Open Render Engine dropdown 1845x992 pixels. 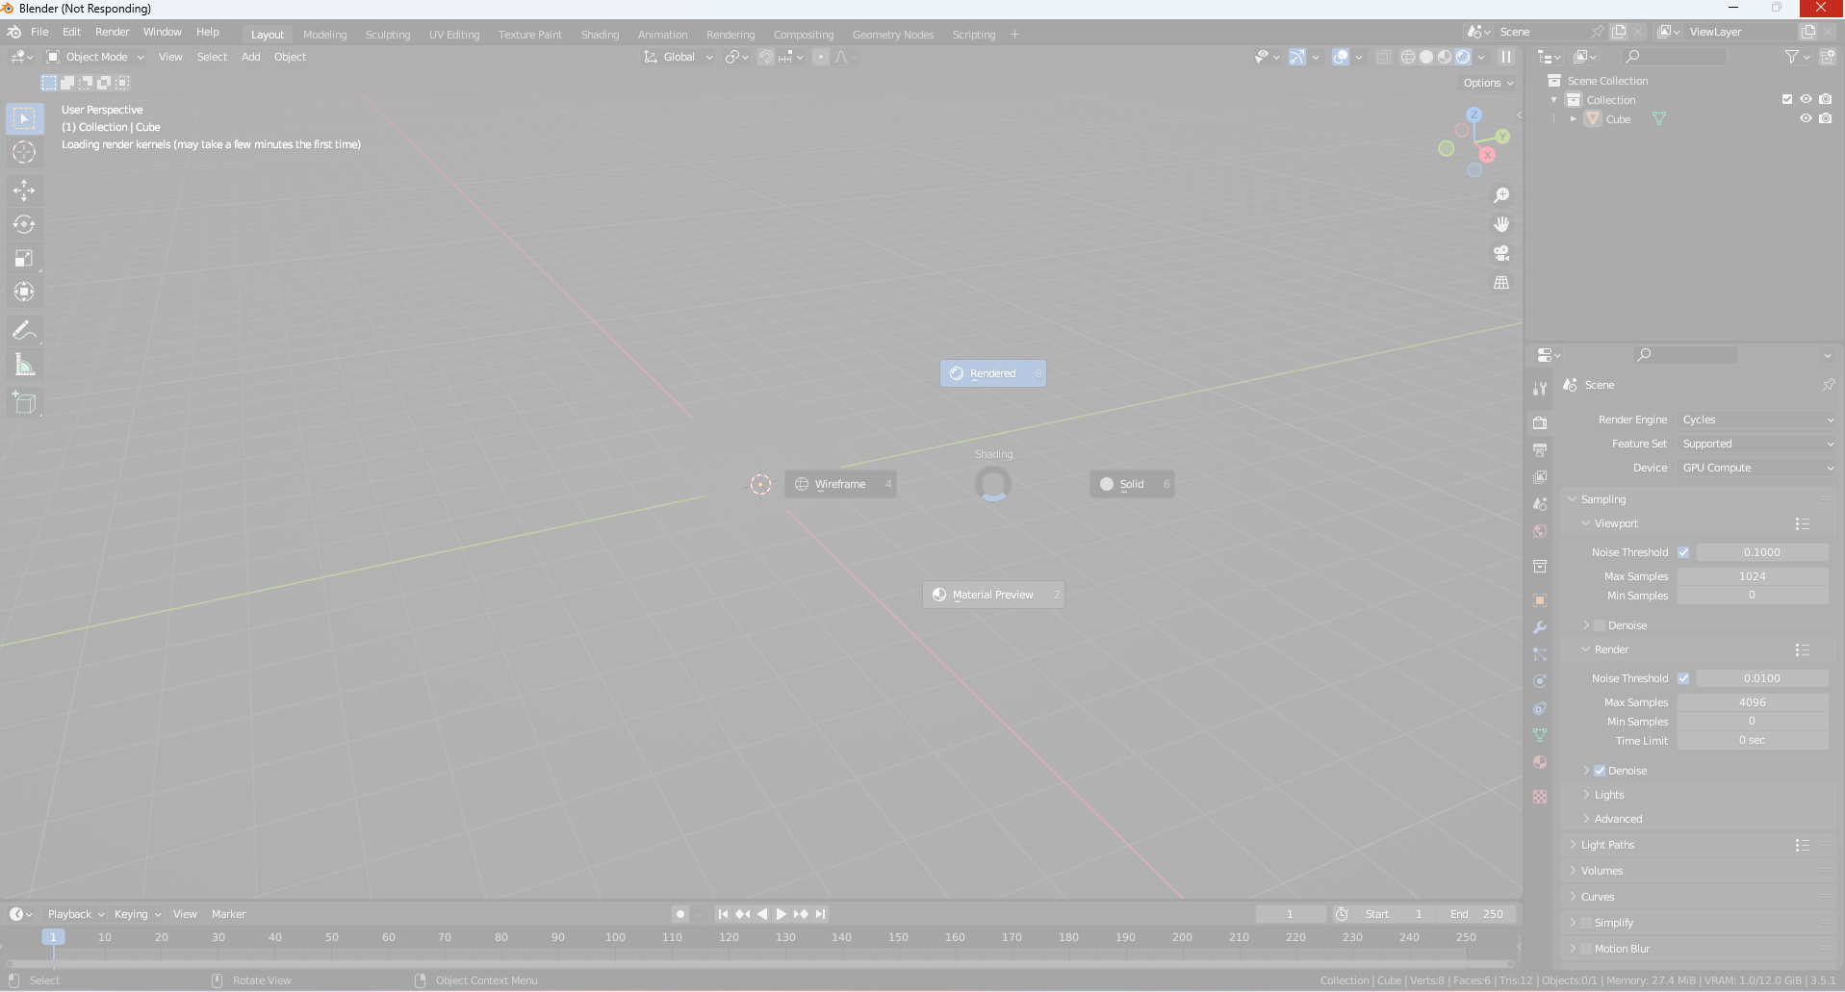tap(1757, 420)
